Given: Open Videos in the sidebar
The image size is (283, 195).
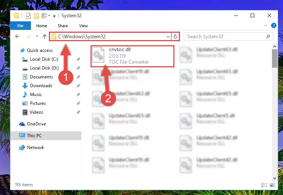Looking at the screenshot, I should pyautogui.click(x=36, y=112).
